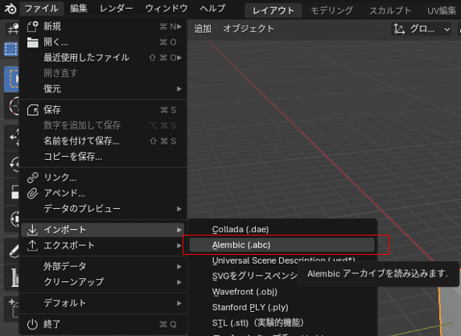Click the transform orientation axes icon
The image size is (461, 336).
click(399, 29)
